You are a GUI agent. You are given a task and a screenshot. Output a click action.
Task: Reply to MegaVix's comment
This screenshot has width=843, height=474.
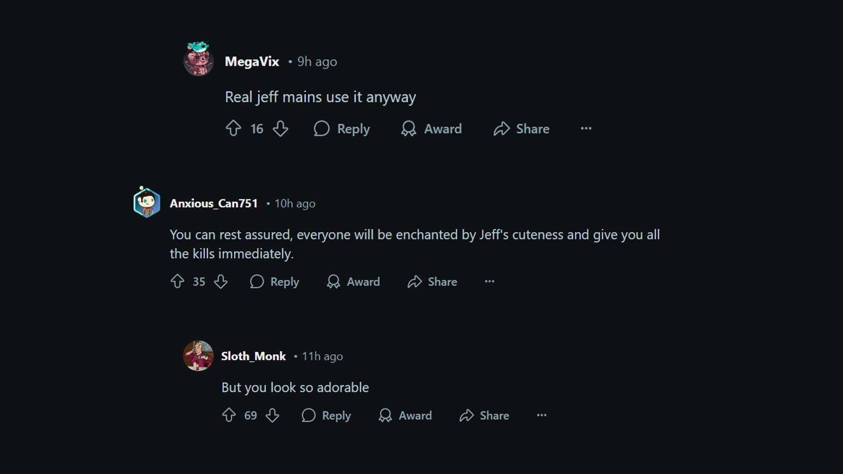[342, 129]
